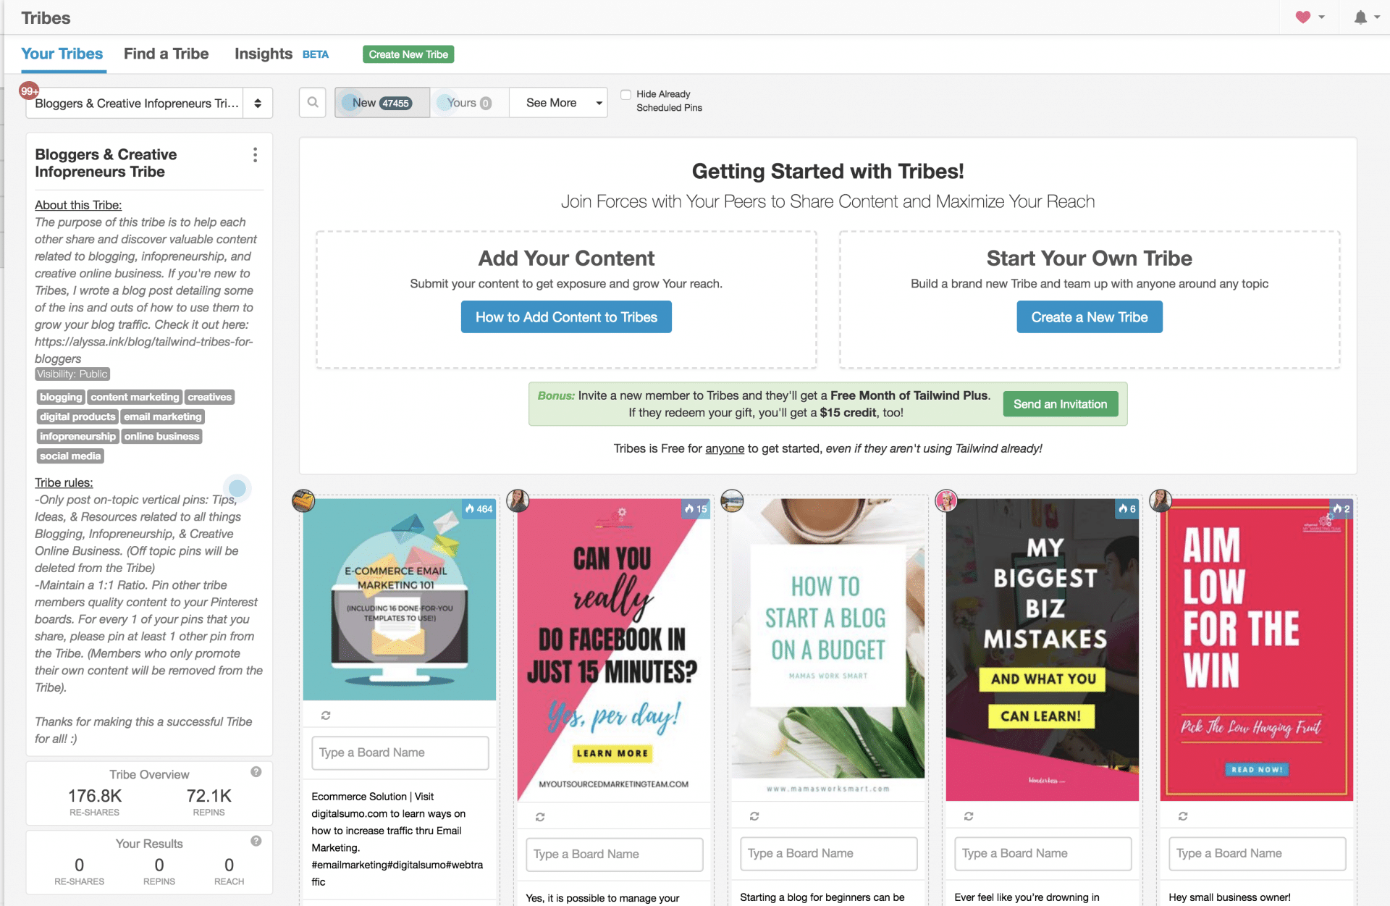Click the 'infopreneurship' tag

77,436
